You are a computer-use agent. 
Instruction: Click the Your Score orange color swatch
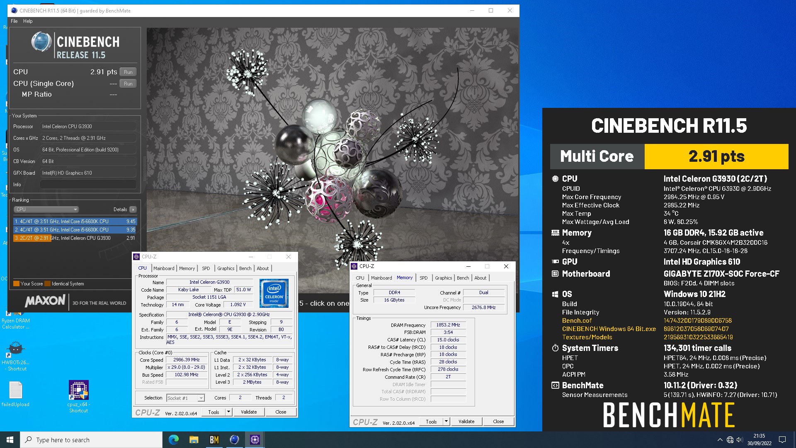[x=16, y=284]
